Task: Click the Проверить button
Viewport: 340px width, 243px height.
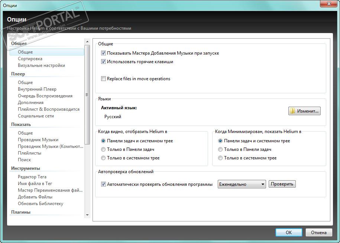Action: (282, 184)
